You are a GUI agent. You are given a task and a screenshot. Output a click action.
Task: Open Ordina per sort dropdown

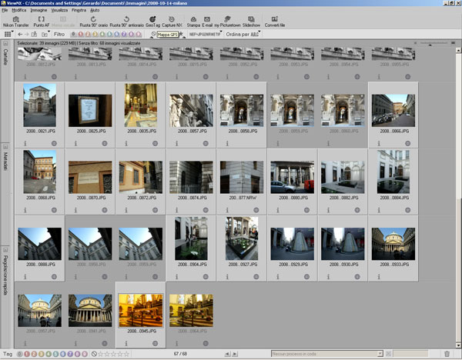(243, 35)
